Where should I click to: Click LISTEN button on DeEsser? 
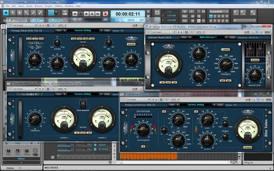[226, 50]
